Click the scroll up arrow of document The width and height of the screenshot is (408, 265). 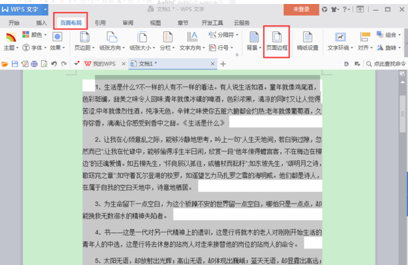pyautogui.click(x=403, y=82)
